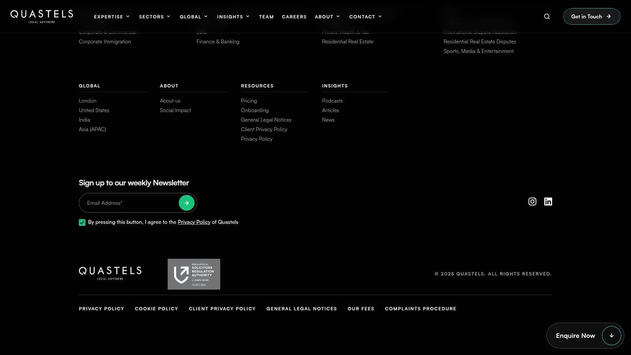631x355 pixels.
Task: Open the Complaints Procedure page
Action: pos(420,309)
